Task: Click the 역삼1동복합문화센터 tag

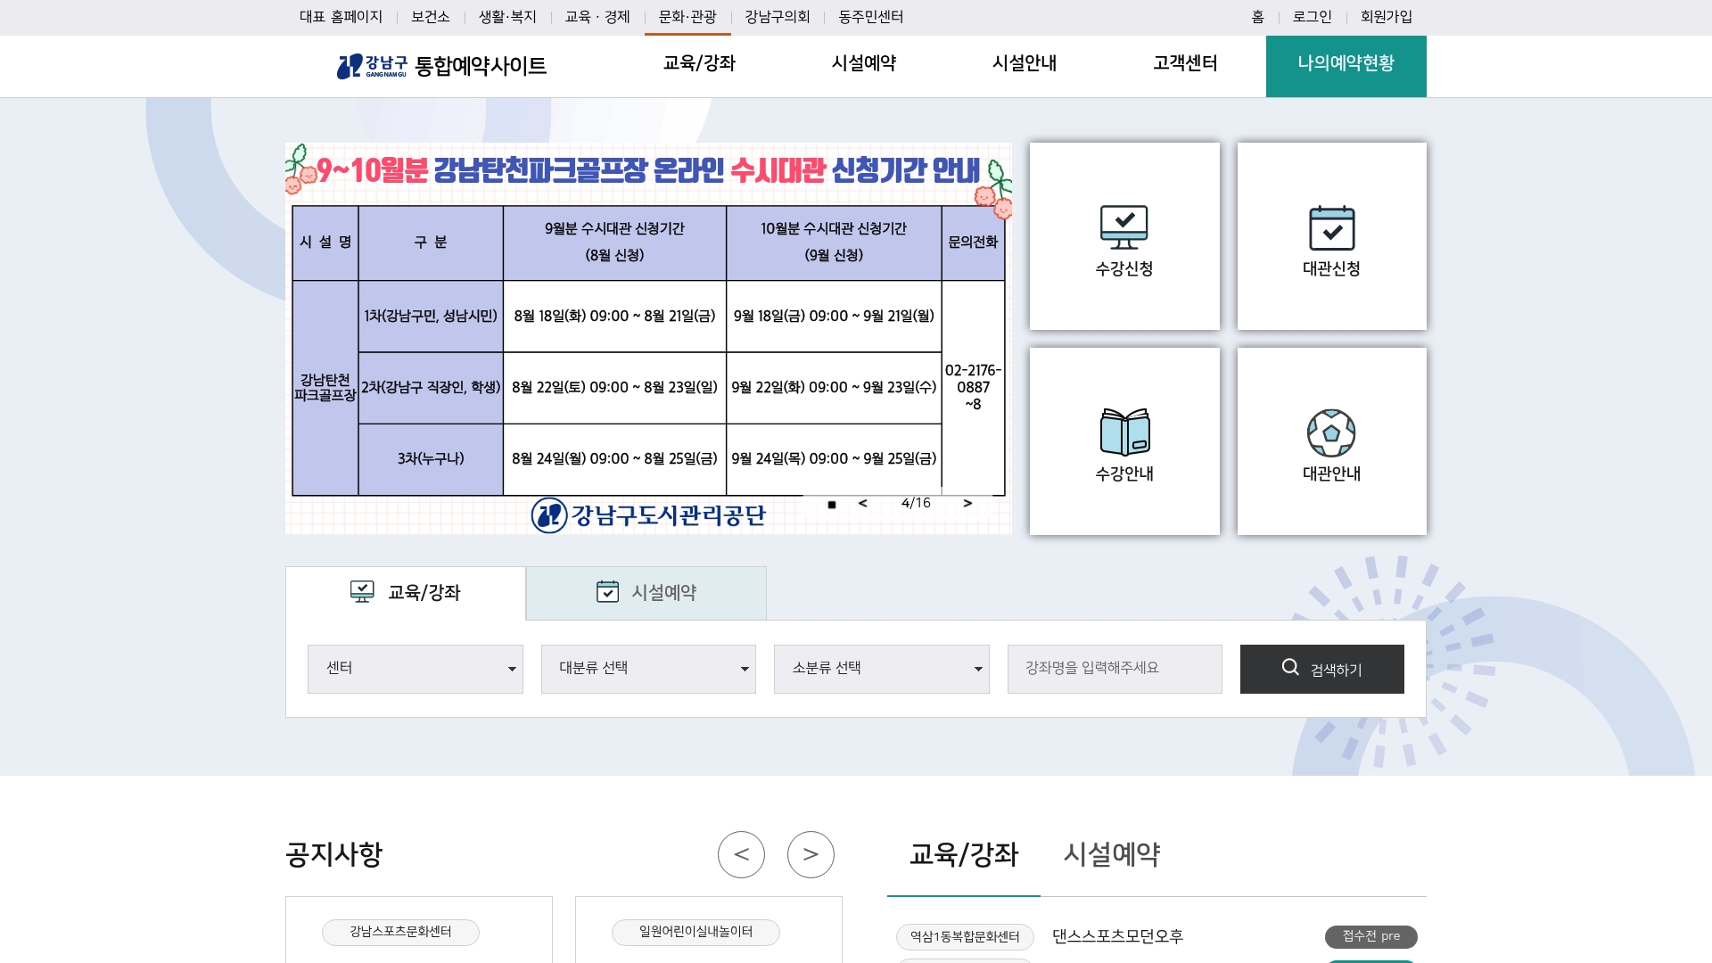Action: (965, 936)
